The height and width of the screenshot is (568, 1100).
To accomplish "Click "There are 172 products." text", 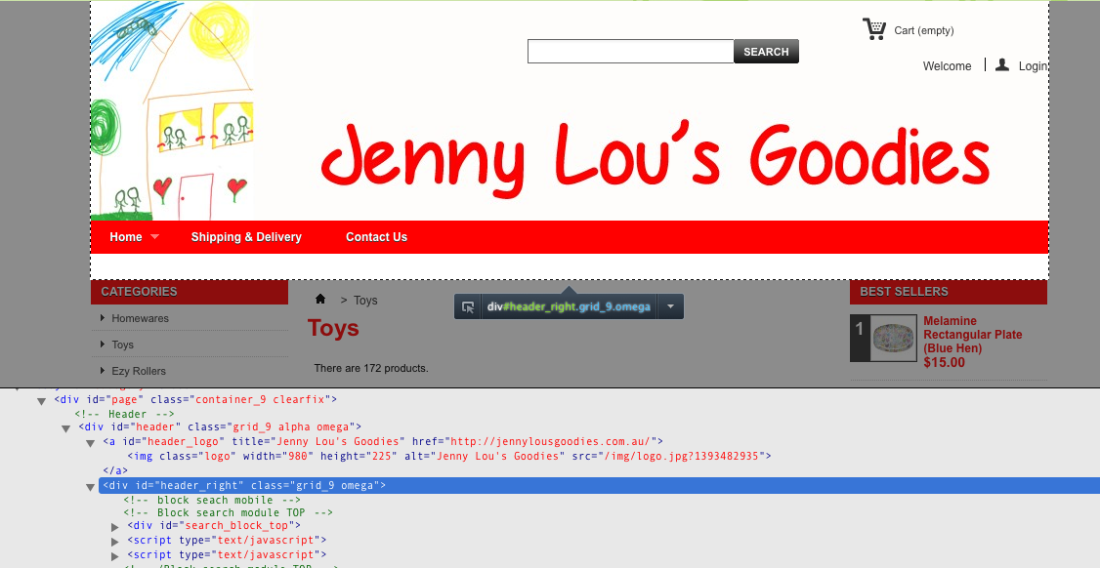I will pos(371,368).
